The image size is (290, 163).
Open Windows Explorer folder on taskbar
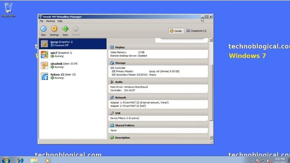34,160
